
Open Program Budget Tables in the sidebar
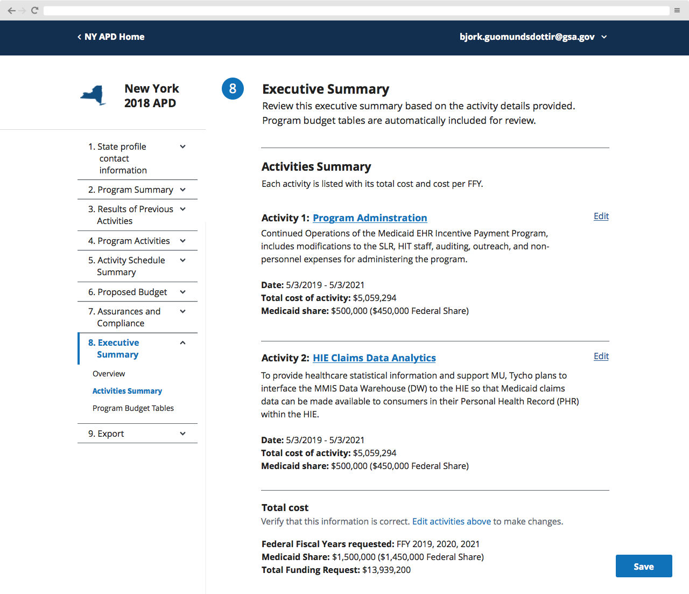[133, 408]
